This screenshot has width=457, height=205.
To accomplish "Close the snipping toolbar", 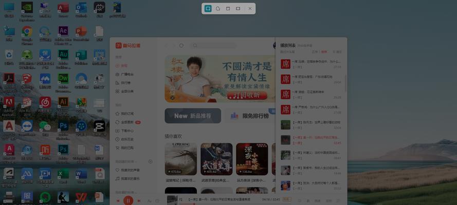I will point(250,9).
